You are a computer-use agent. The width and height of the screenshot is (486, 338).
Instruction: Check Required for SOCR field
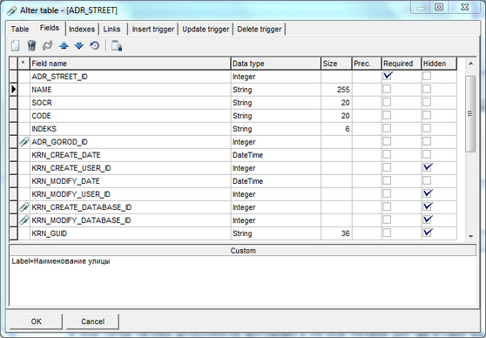(387, 102)
